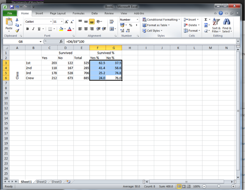
Task: Toggle Bold formatting
Action: coord(27,29)
